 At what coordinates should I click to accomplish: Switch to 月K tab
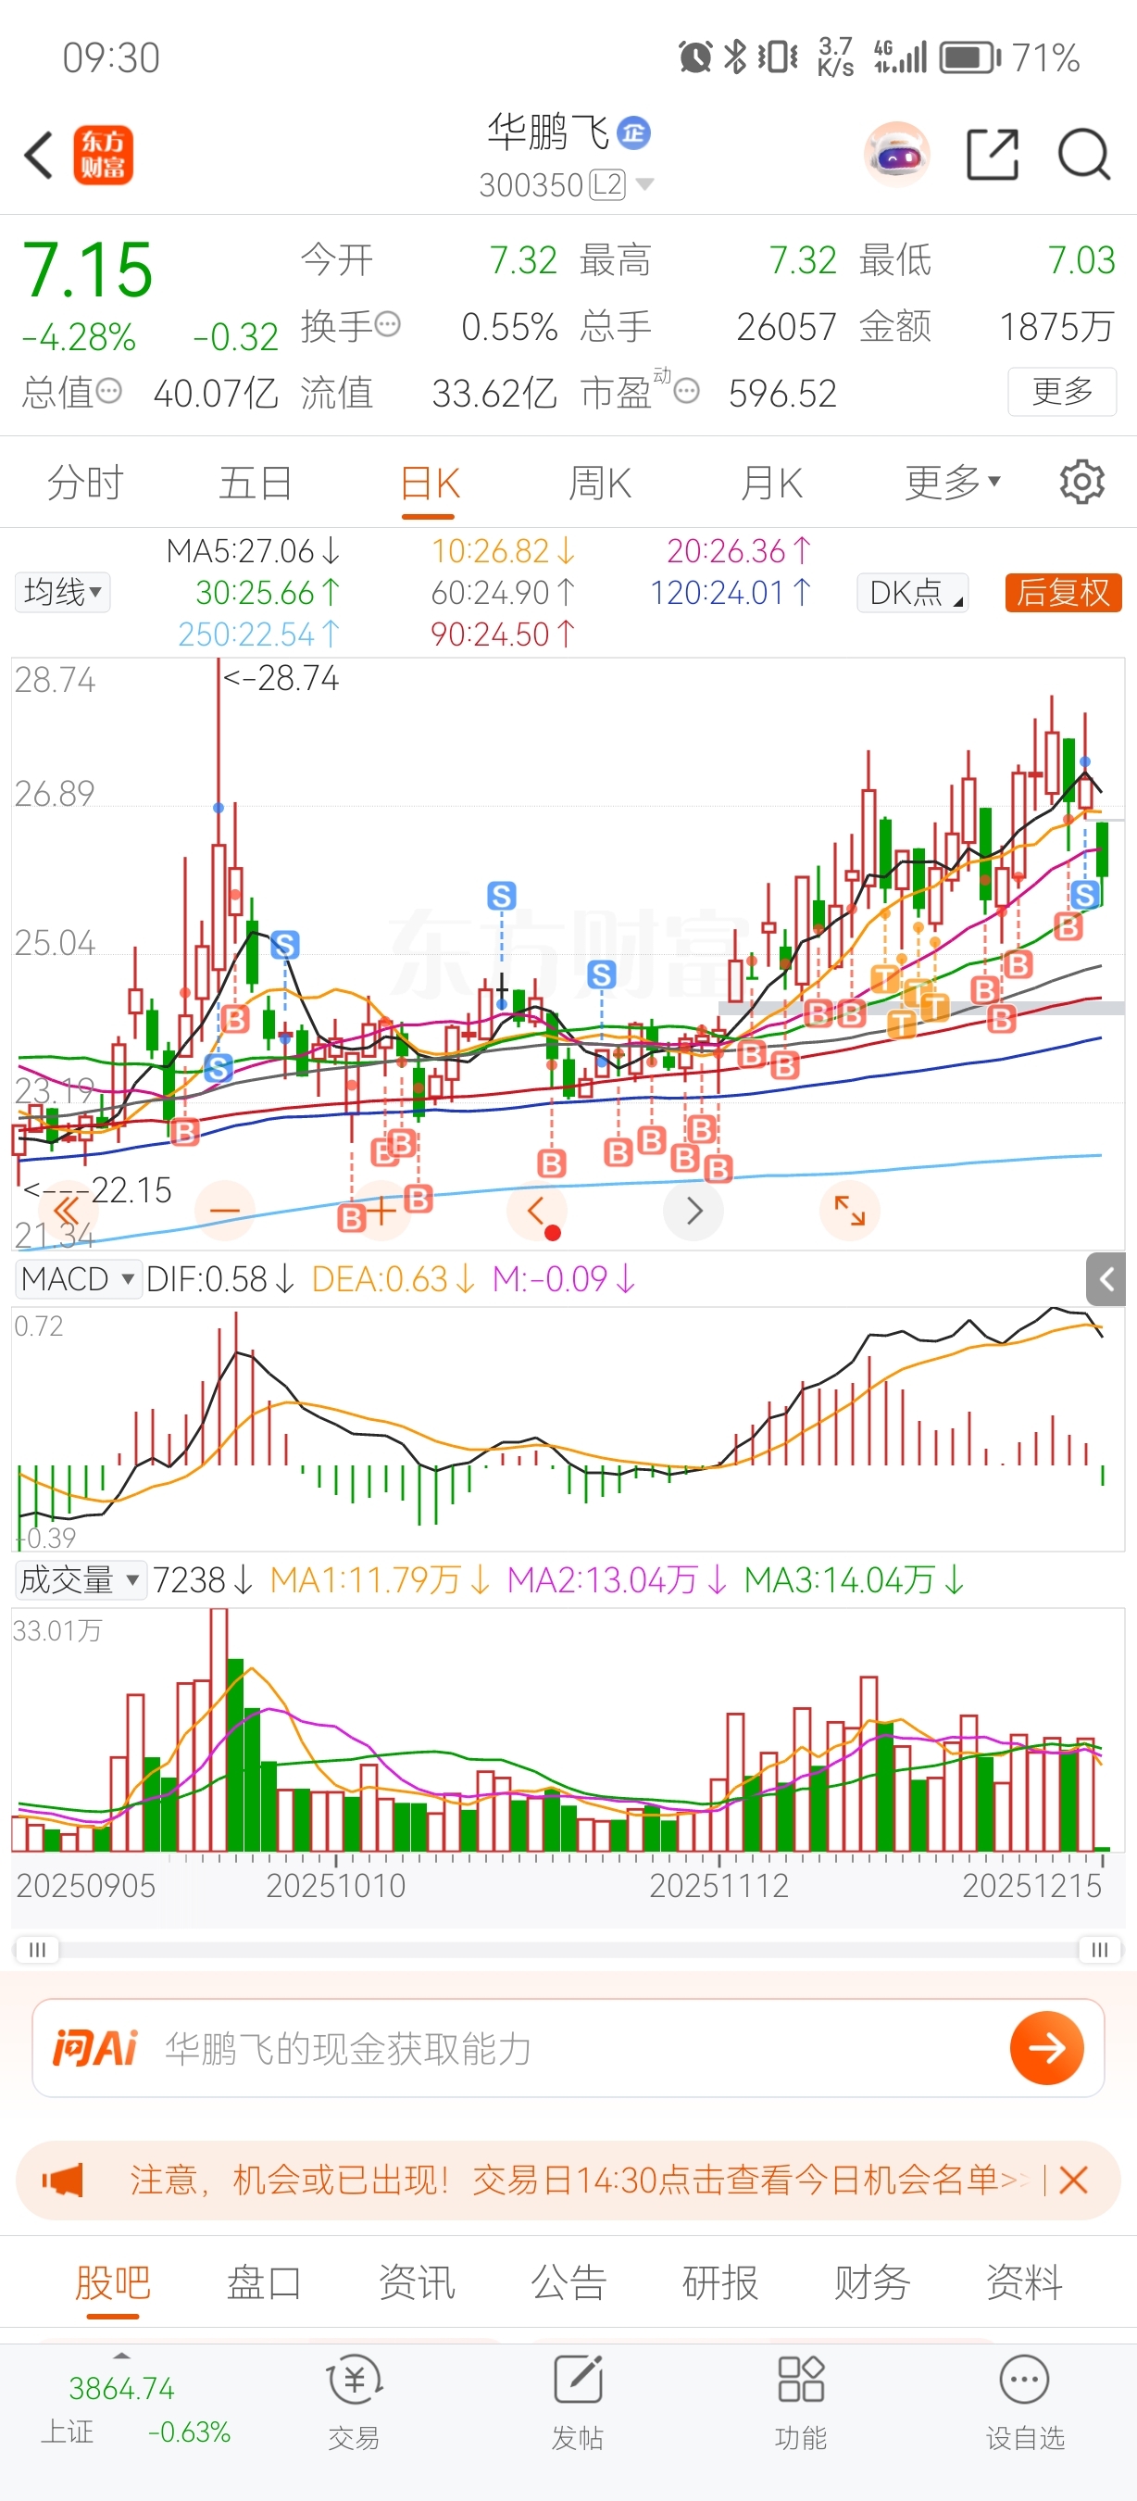coord(771,483)
